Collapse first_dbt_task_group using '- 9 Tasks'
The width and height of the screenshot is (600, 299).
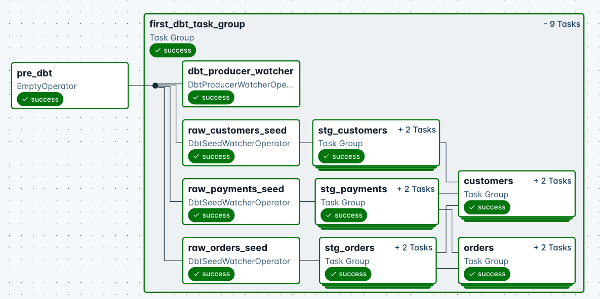coord(563,23)
